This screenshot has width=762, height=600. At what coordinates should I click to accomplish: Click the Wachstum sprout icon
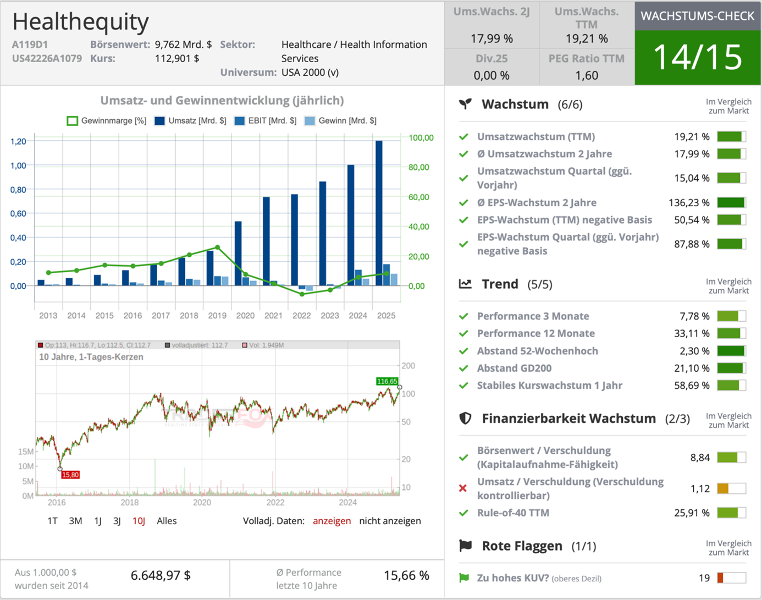coord(466,104)
